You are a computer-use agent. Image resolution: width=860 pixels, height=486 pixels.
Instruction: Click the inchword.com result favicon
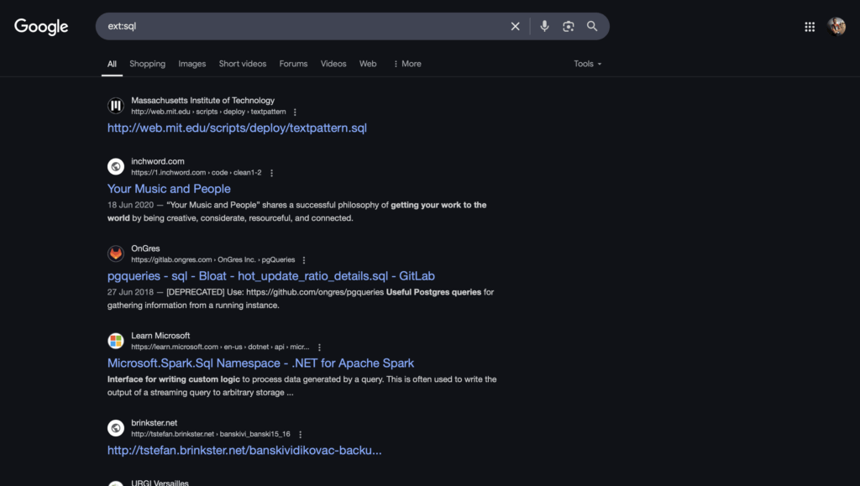click(116, 166)
